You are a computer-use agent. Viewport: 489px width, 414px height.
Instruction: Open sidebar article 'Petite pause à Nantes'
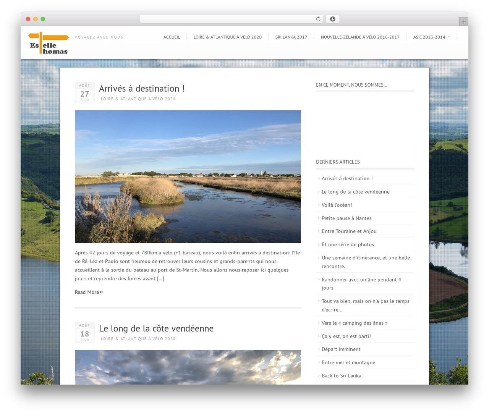tap(347, 218)
